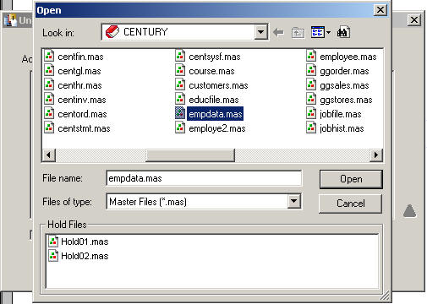The image size is (427, 304).
Task: Select the educfile.mas file name
Action: coord(214,100)
